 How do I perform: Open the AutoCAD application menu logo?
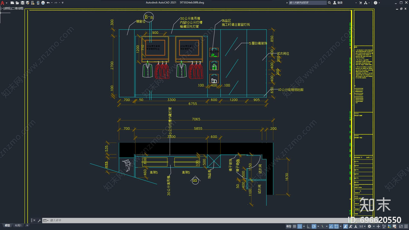pos(2,3)
